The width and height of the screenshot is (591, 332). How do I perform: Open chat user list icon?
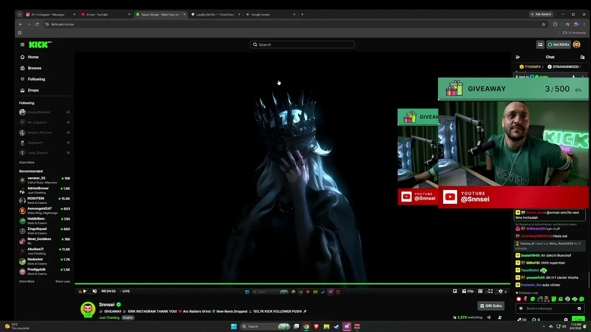tap(582, 57)
